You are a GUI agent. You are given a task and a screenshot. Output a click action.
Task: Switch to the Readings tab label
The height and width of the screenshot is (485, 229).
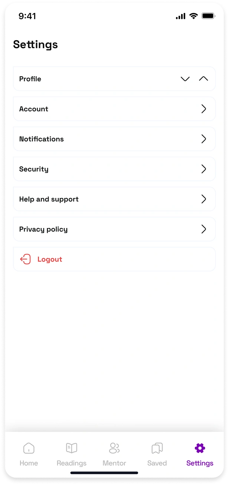pos(71,463)
